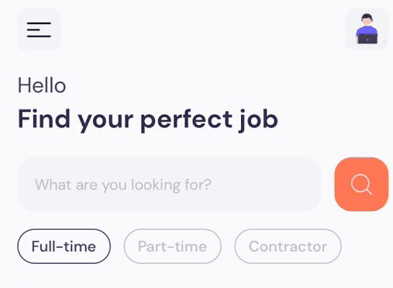This screenshot has width=393, height=288.
Task: Tap the user profile avatar
Action: tap(367, 29)
